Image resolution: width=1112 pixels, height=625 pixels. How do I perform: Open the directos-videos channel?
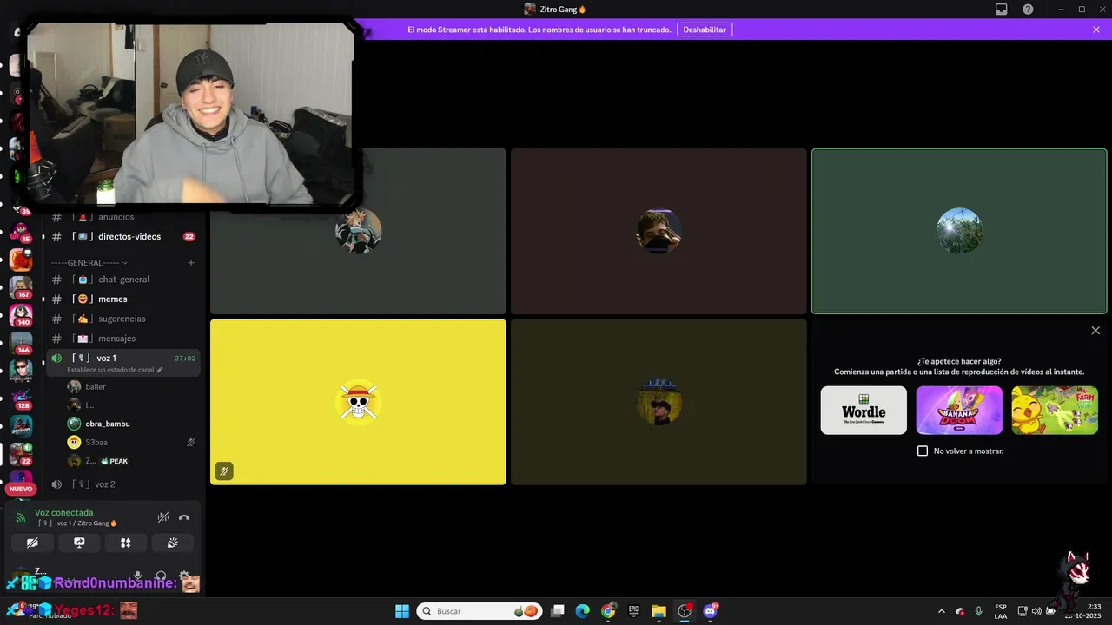[x=123, y=236]
